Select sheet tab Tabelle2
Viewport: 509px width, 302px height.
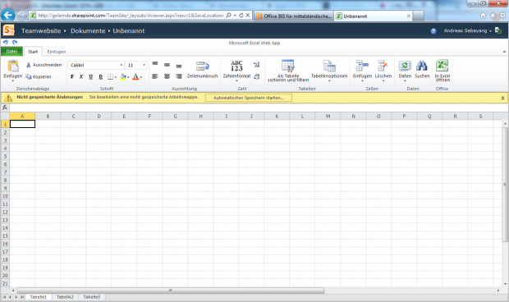pos(65,297)
